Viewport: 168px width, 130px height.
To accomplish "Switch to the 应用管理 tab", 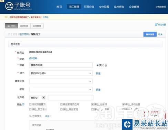I will (x=37, y=26).
